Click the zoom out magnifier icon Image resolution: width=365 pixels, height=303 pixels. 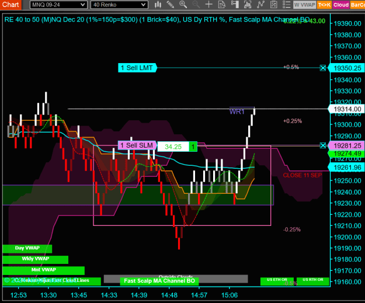pyautogui.click(x=196, y=5)
